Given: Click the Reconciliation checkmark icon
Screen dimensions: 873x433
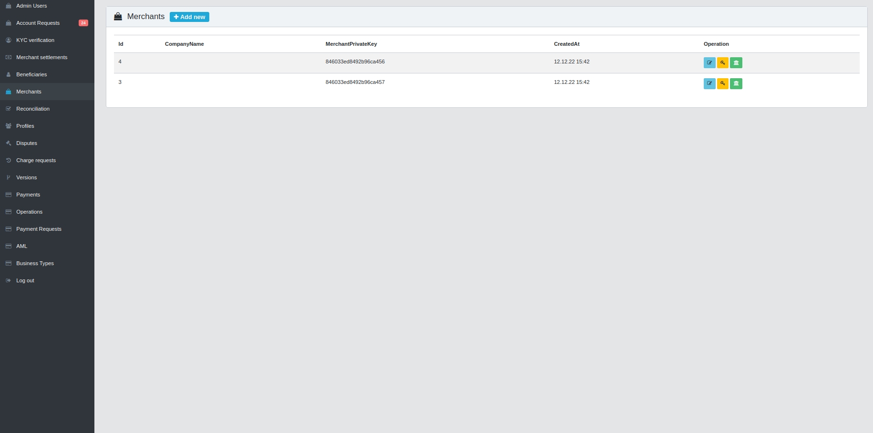Looking at the screenshot, I should tap(8, 109).
